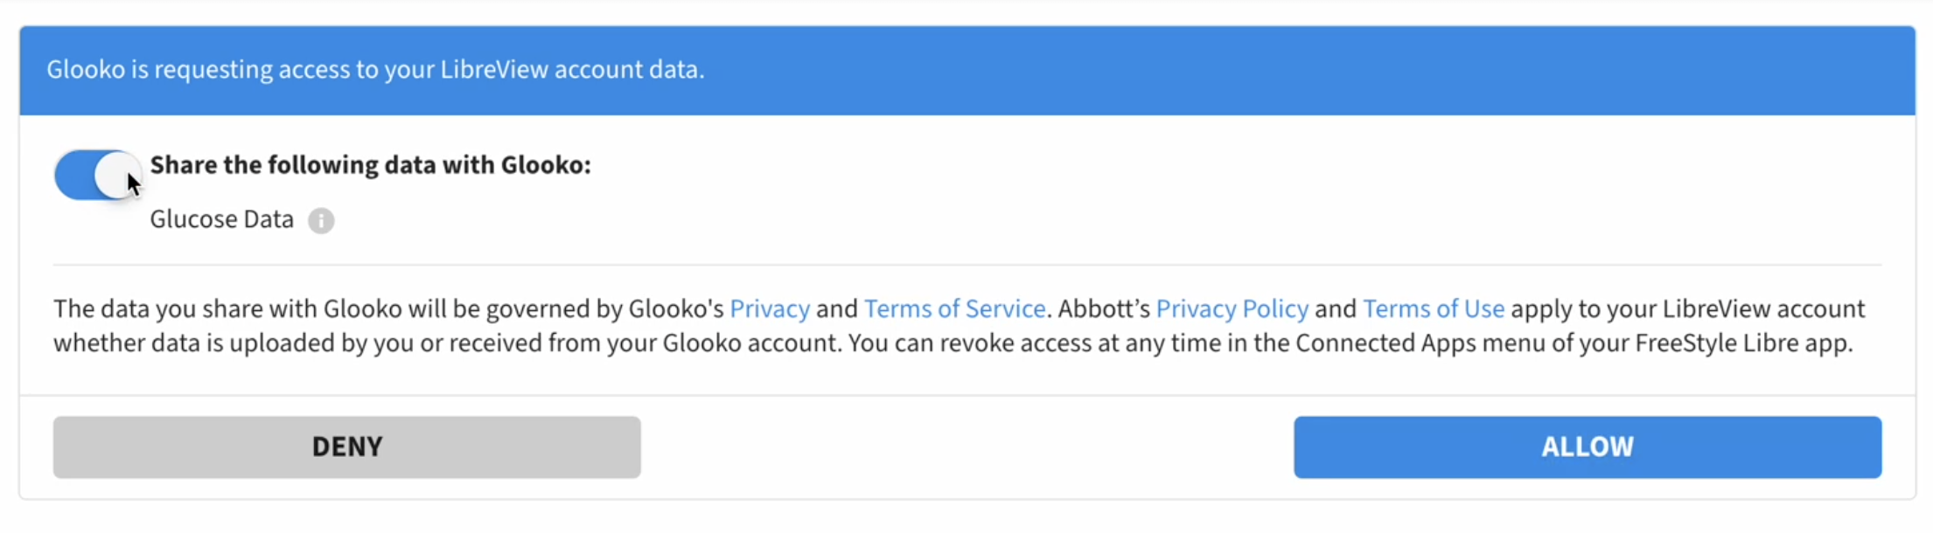This screenshot has width=1933, height=533.
Task: Allow Glooko access to LibreView data
Action: (x=1588, y=446)
